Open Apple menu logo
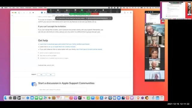The height and width of the screenshot is (108, 192). (x=2, y=7)
